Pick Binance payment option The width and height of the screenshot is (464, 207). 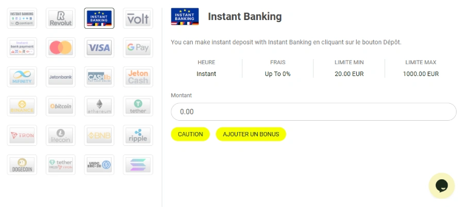point(22,106)
